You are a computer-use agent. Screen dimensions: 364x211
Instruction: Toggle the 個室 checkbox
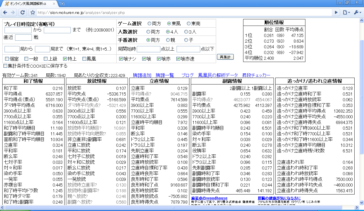point(7,59)
